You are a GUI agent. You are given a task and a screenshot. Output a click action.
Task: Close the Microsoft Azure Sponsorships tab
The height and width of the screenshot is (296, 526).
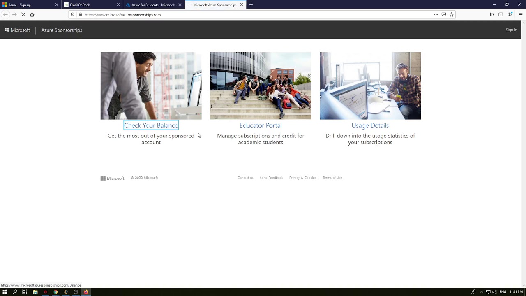242,5
